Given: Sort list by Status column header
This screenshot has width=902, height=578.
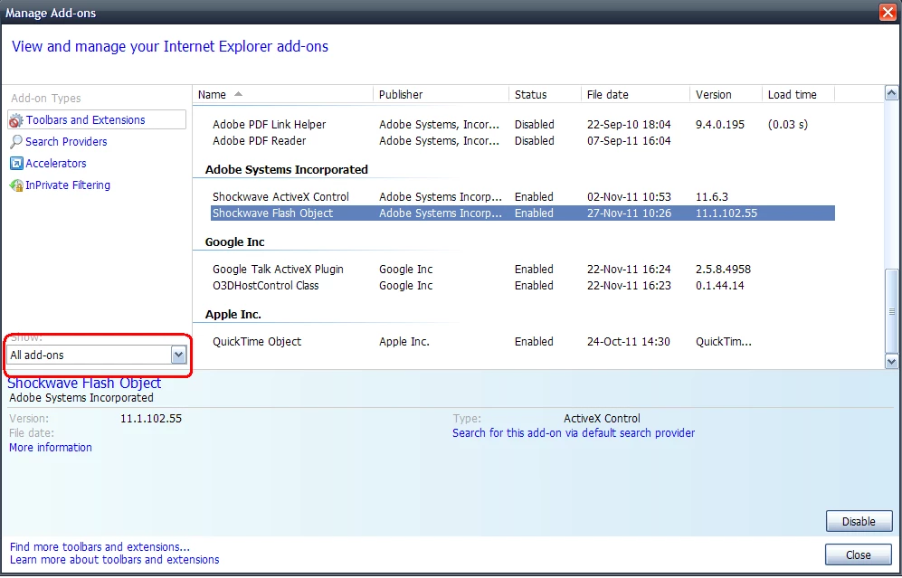Looking at the screenshot, I should tap(546, 94).
